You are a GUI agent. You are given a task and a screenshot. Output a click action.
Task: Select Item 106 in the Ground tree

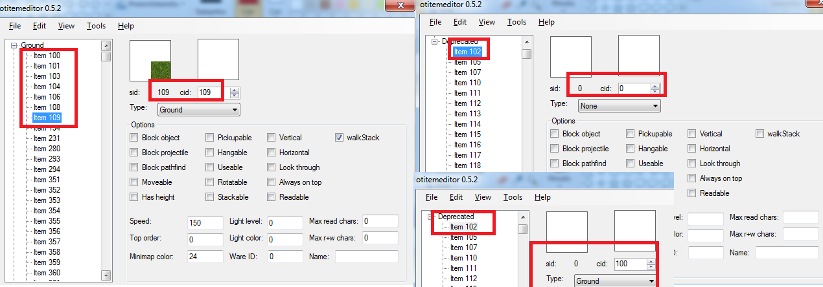pyautogui.click(x=47, y=97)
